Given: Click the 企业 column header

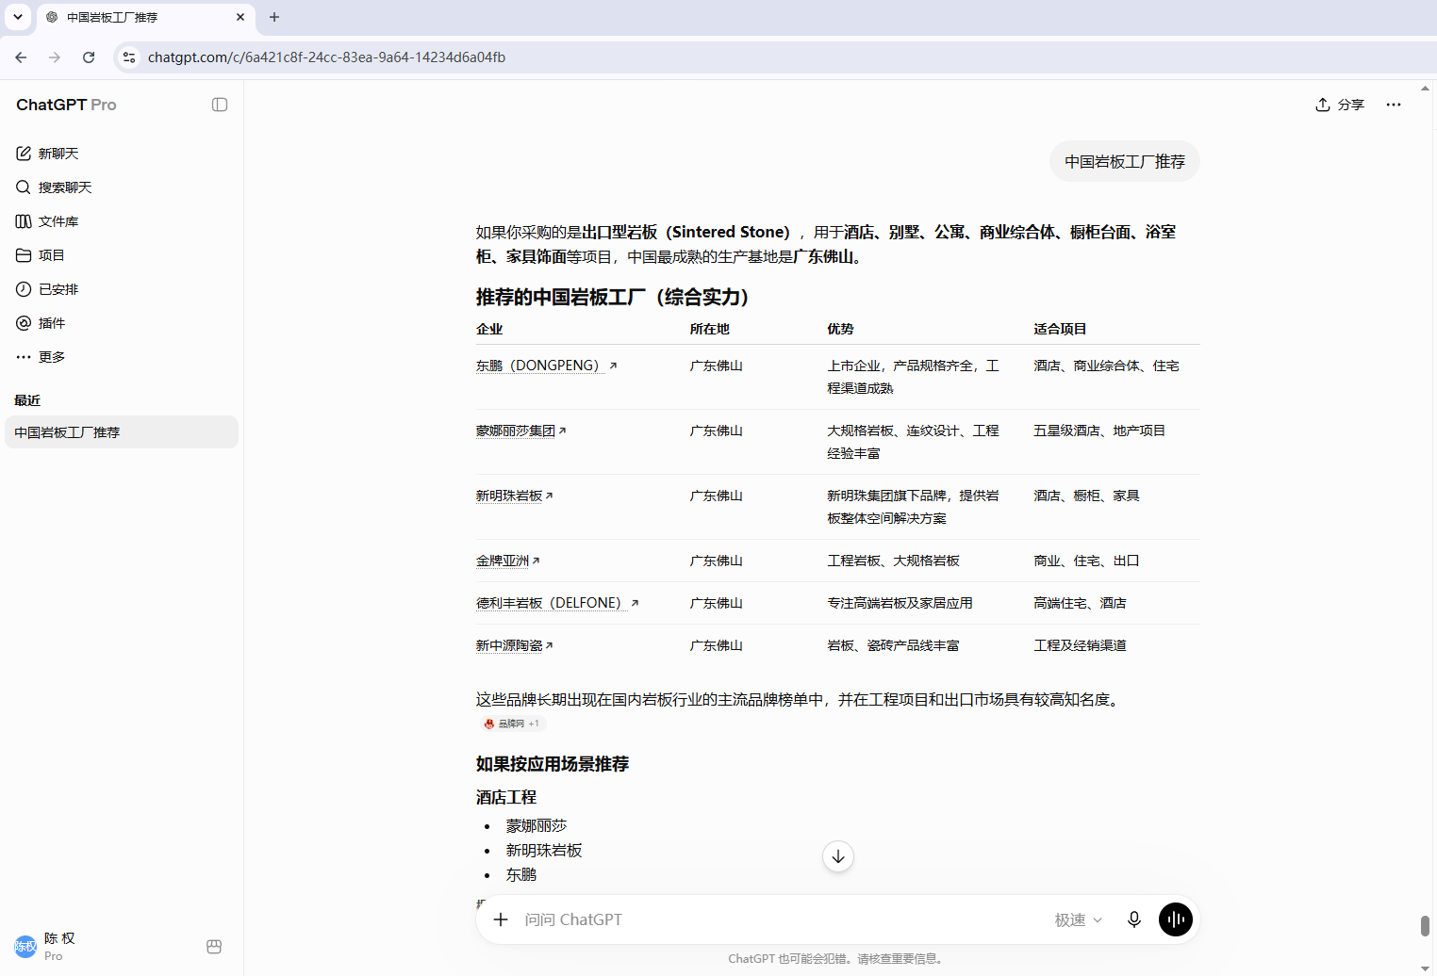Looking at the screenshot, I should pos(489,329).
